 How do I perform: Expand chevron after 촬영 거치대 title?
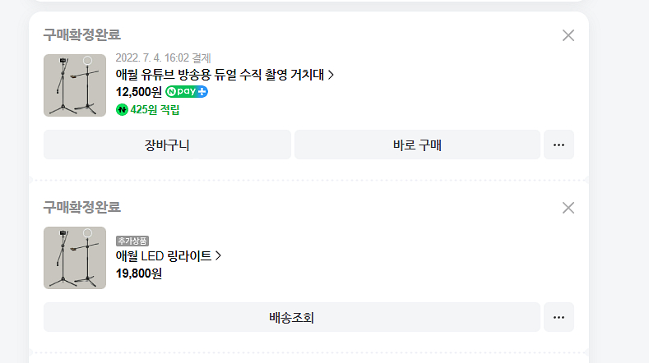pyautogui.click(x=331, y=75)
